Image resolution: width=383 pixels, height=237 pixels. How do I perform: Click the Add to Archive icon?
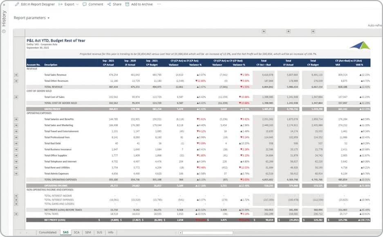[x=128, y=4]
